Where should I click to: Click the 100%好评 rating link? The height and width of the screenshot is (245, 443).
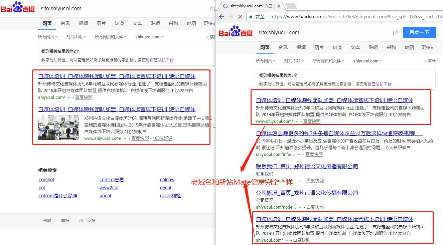pos(163,139)
